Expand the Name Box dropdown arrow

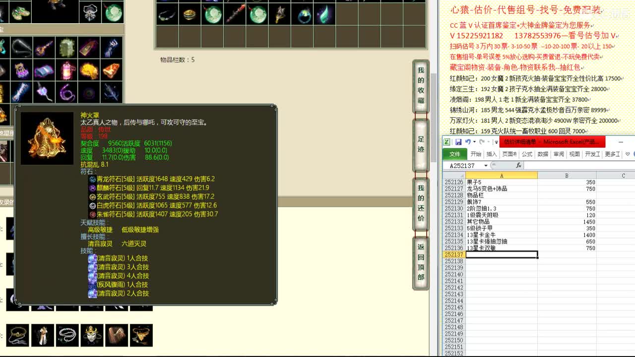pyautogui.click(x=486, y=166)
